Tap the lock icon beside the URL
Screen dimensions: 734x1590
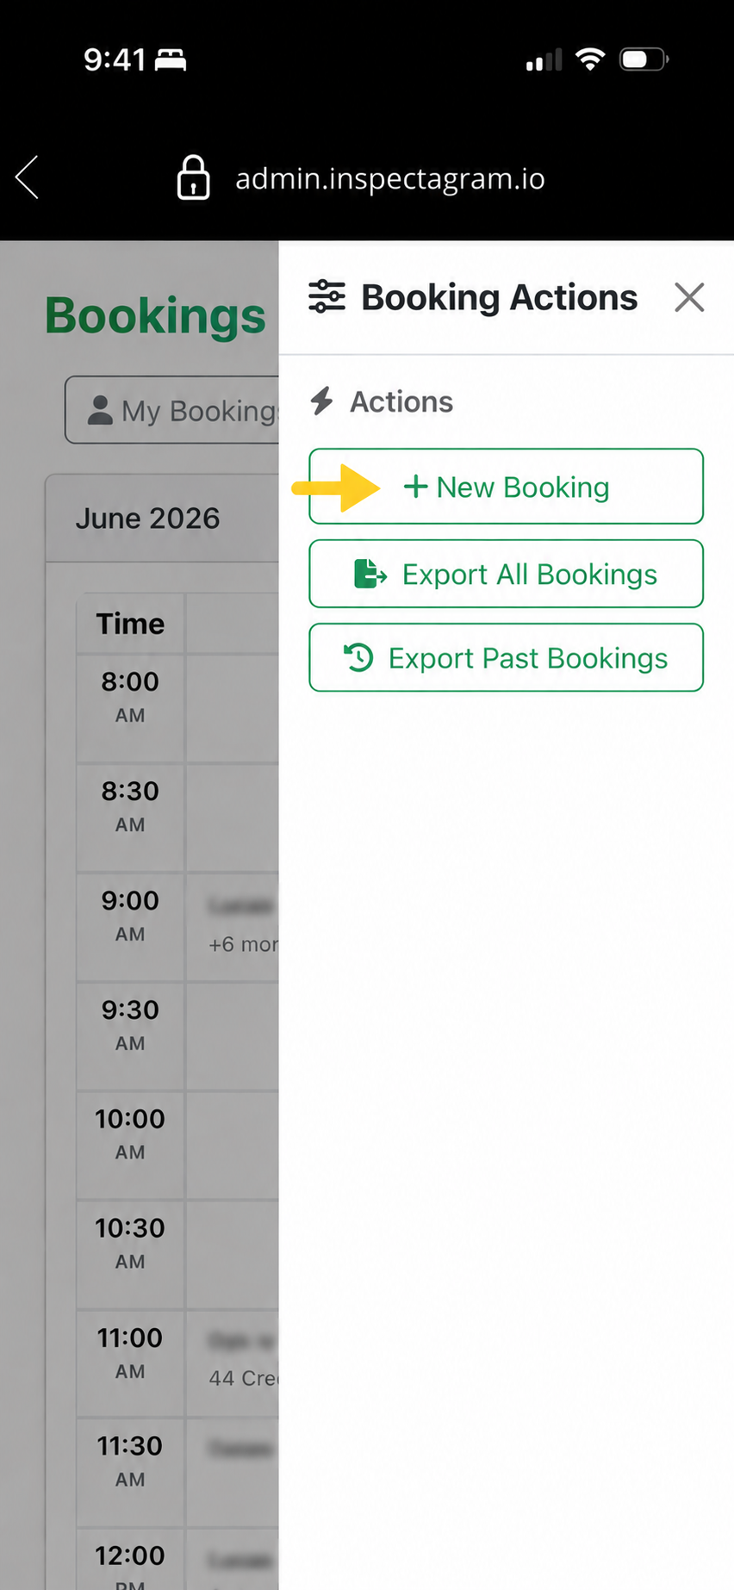(x=194, y=177)
